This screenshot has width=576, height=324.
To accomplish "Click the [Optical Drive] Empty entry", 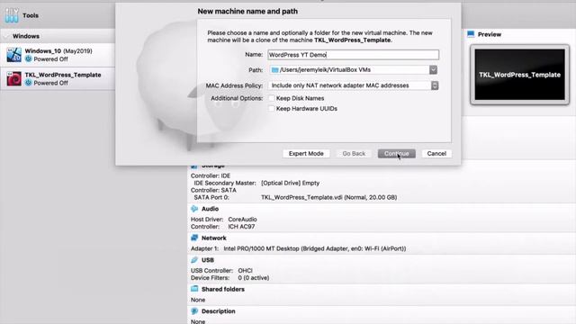I will coord(290,183).
